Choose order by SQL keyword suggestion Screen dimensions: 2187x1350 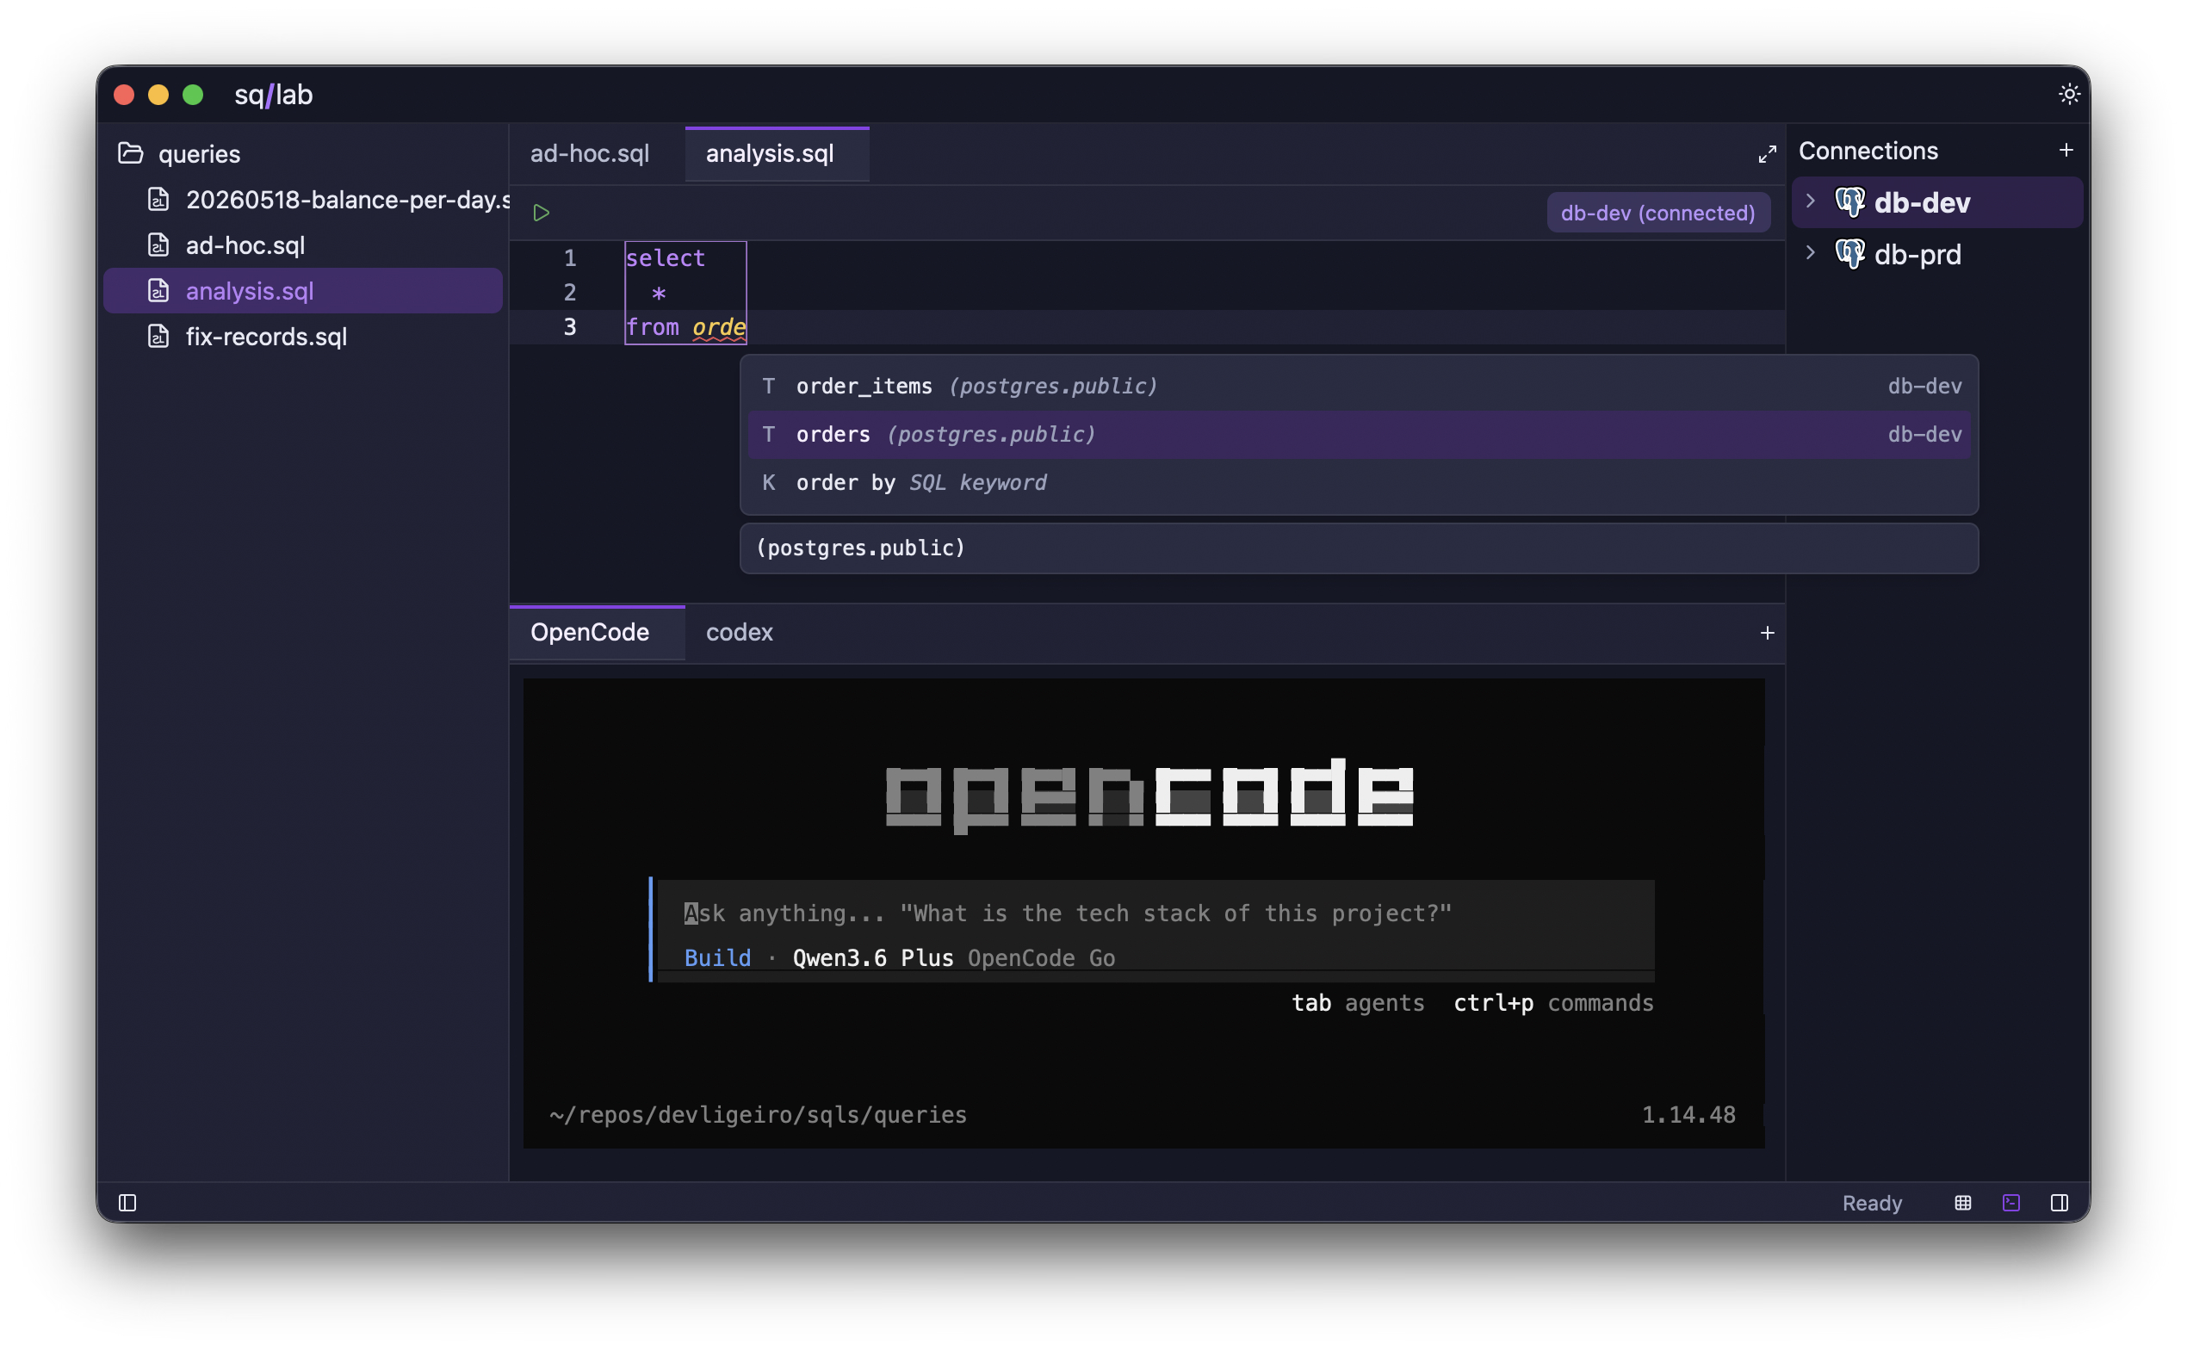pos(1359,482)
